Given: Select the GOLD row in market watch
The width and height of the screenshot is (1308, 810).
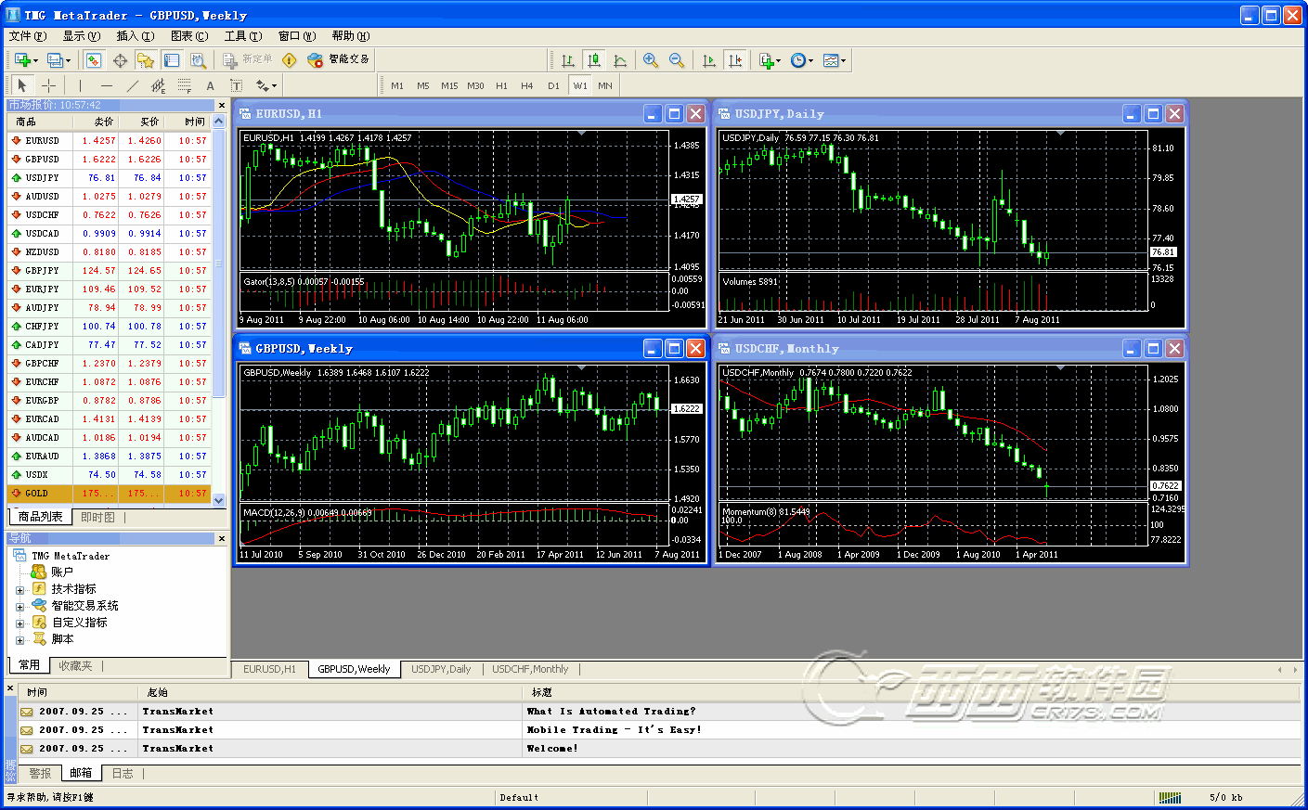Looking at the screenshot, I should click(37, 494).
